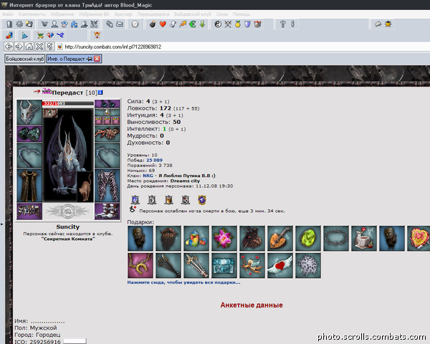Click the "Секретная Комната" location text
Screen dimensions: 430x344
pyautogui.click(x=68, y=239)
